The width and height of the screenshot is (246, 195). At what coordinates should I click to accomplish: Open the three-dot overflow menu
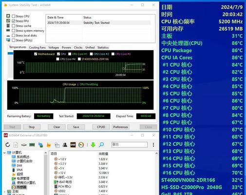point(153,145)
